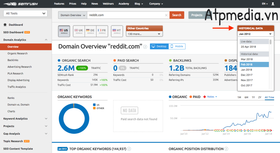Open the News menu item
The image size is (280, 153).
pos(94,4)
